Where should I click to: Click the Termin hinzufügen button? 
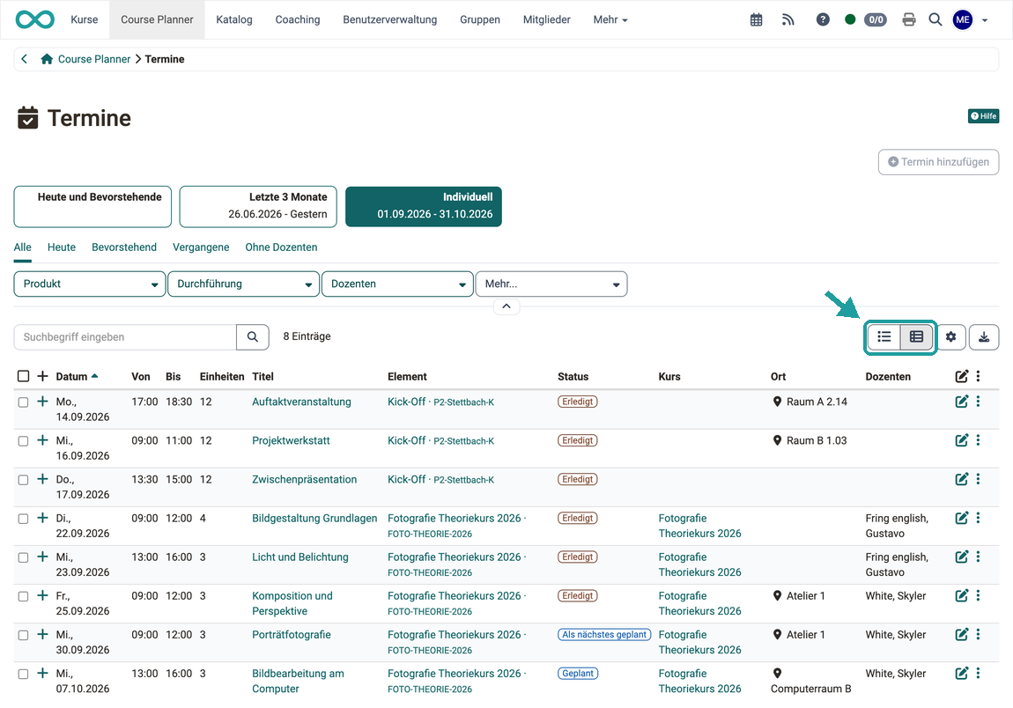point(938,162)
